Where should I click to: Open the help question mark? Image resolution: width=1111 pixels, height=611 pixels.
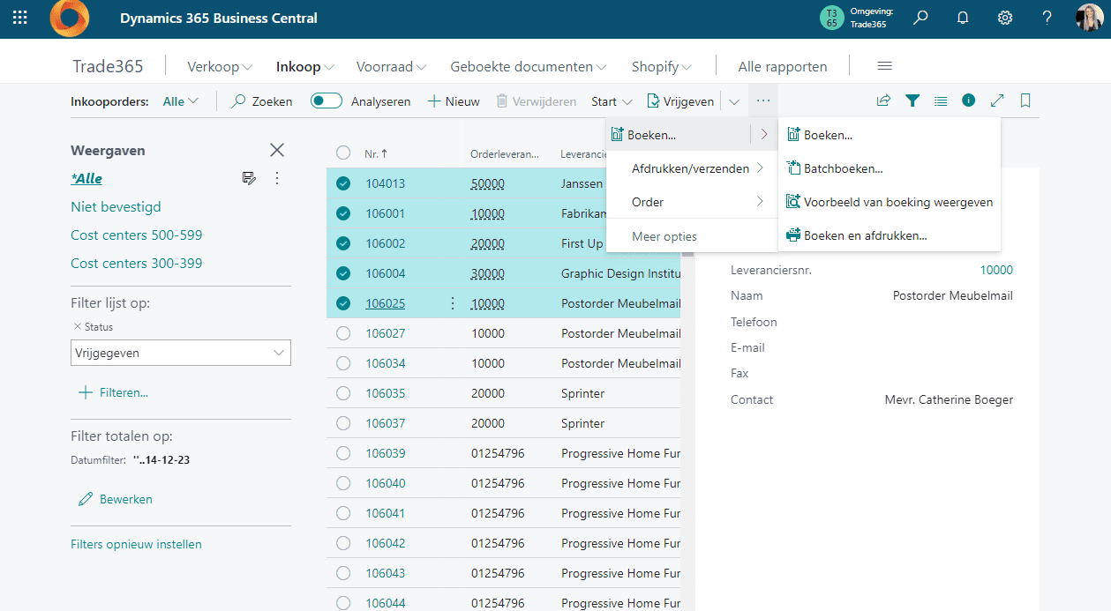pos(1047,18)
